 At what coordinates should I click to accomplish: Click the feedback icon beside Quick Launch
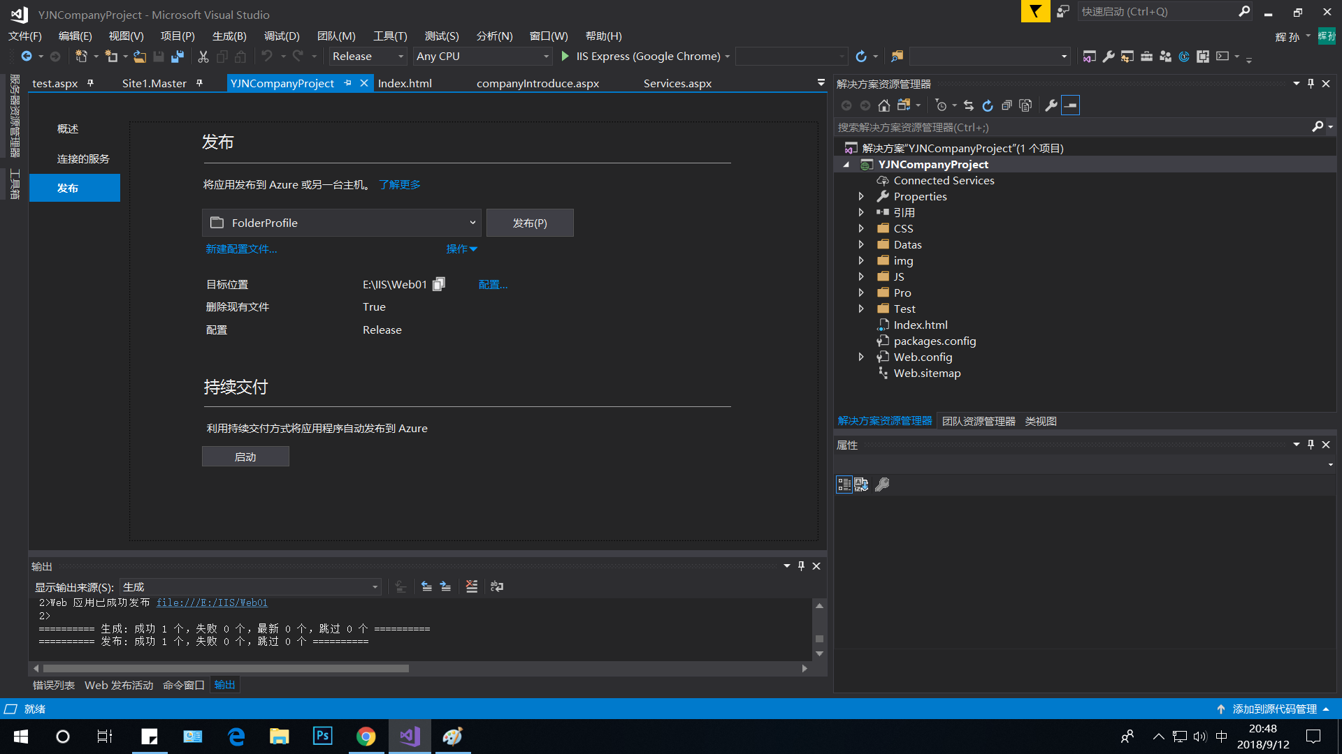[1063, 11]
